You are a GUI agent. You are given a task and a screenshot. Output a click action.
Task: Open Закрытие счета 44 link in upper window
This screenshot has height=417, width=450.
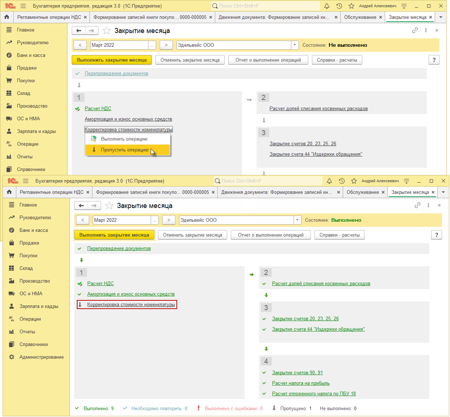click(316, 154)
